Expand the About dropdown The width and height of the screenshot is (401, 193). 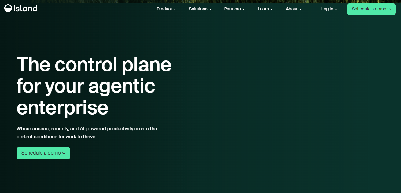(294, 9)
